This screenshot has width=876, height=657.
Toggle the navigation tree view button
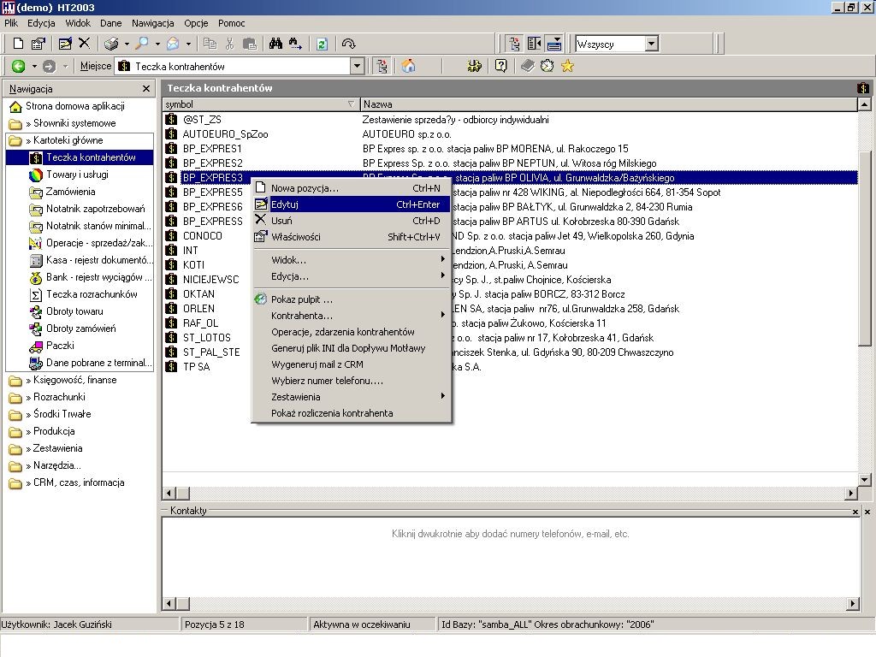pyautogui.click(x=514, y=44)
